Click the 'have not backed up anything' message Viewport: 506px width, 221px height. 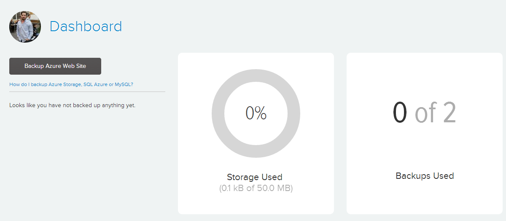pyautogui.click(x=72, y=105)
